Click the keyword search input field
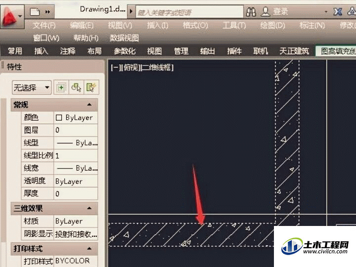356x267 pixels. click(x=189, y=12)
